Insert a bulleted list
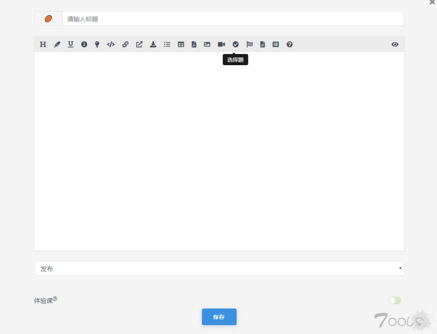437x334 pixels. pos(167,44)
